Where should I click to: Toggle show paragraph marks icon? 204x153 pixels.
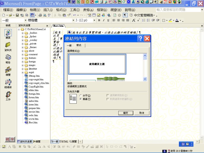[125, 15]
